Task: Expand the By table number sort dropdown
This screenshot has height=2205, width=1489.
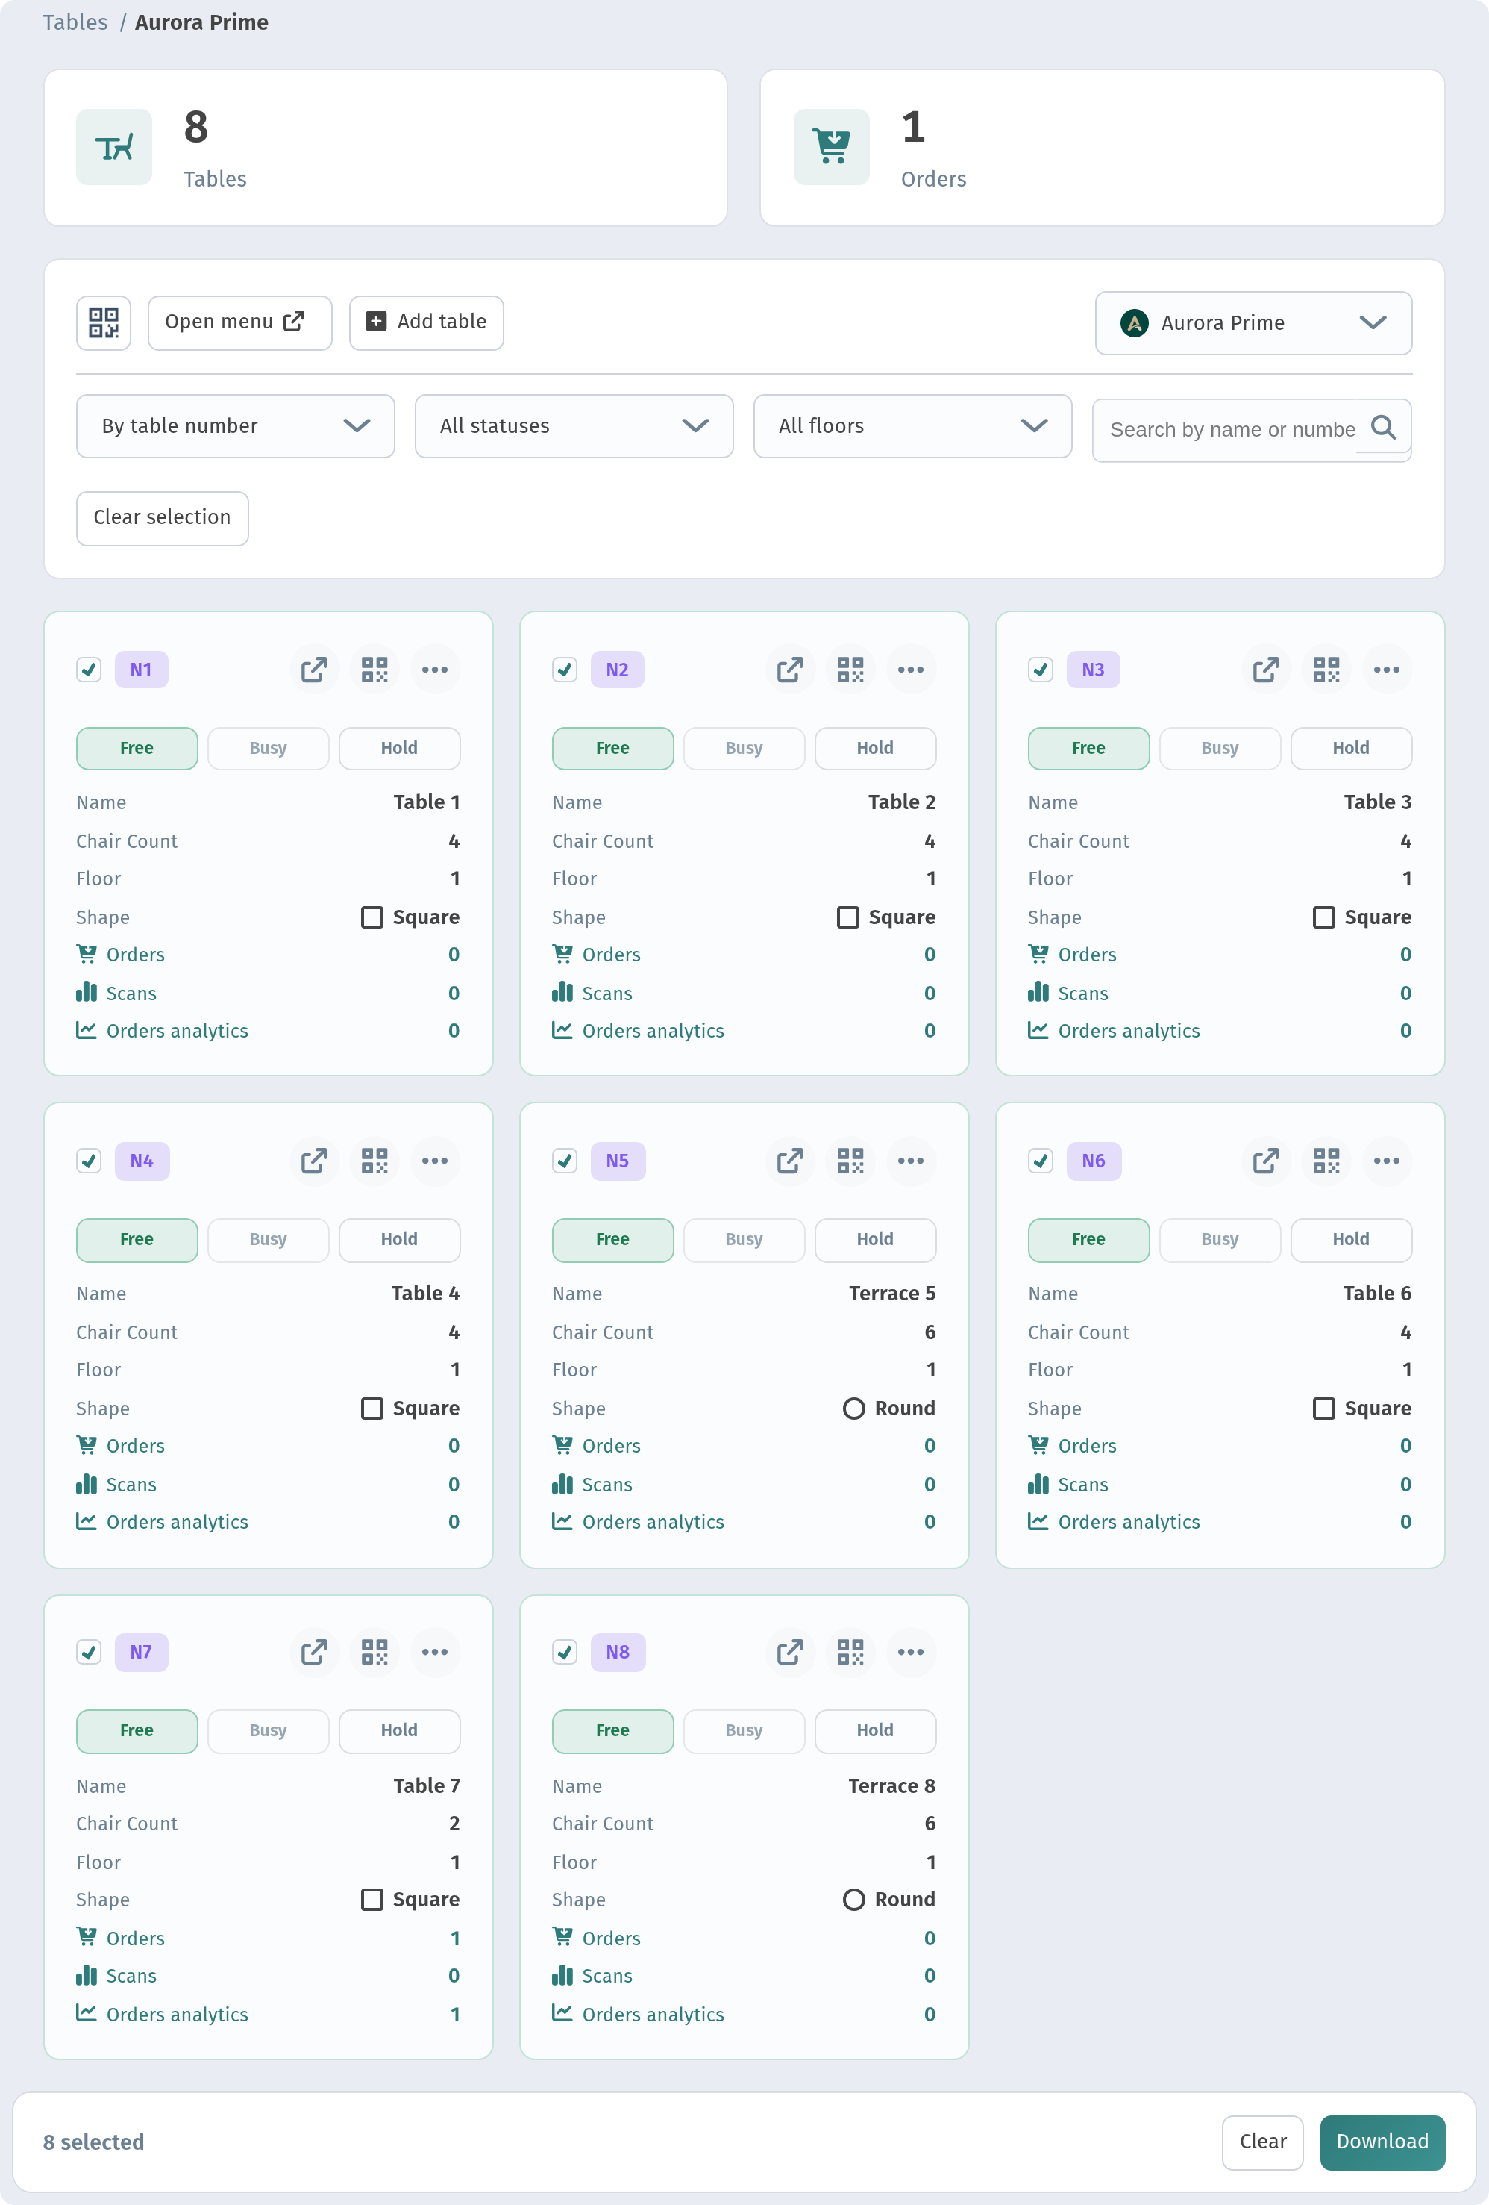Action: pyautogui.click(x=235, y=426)
